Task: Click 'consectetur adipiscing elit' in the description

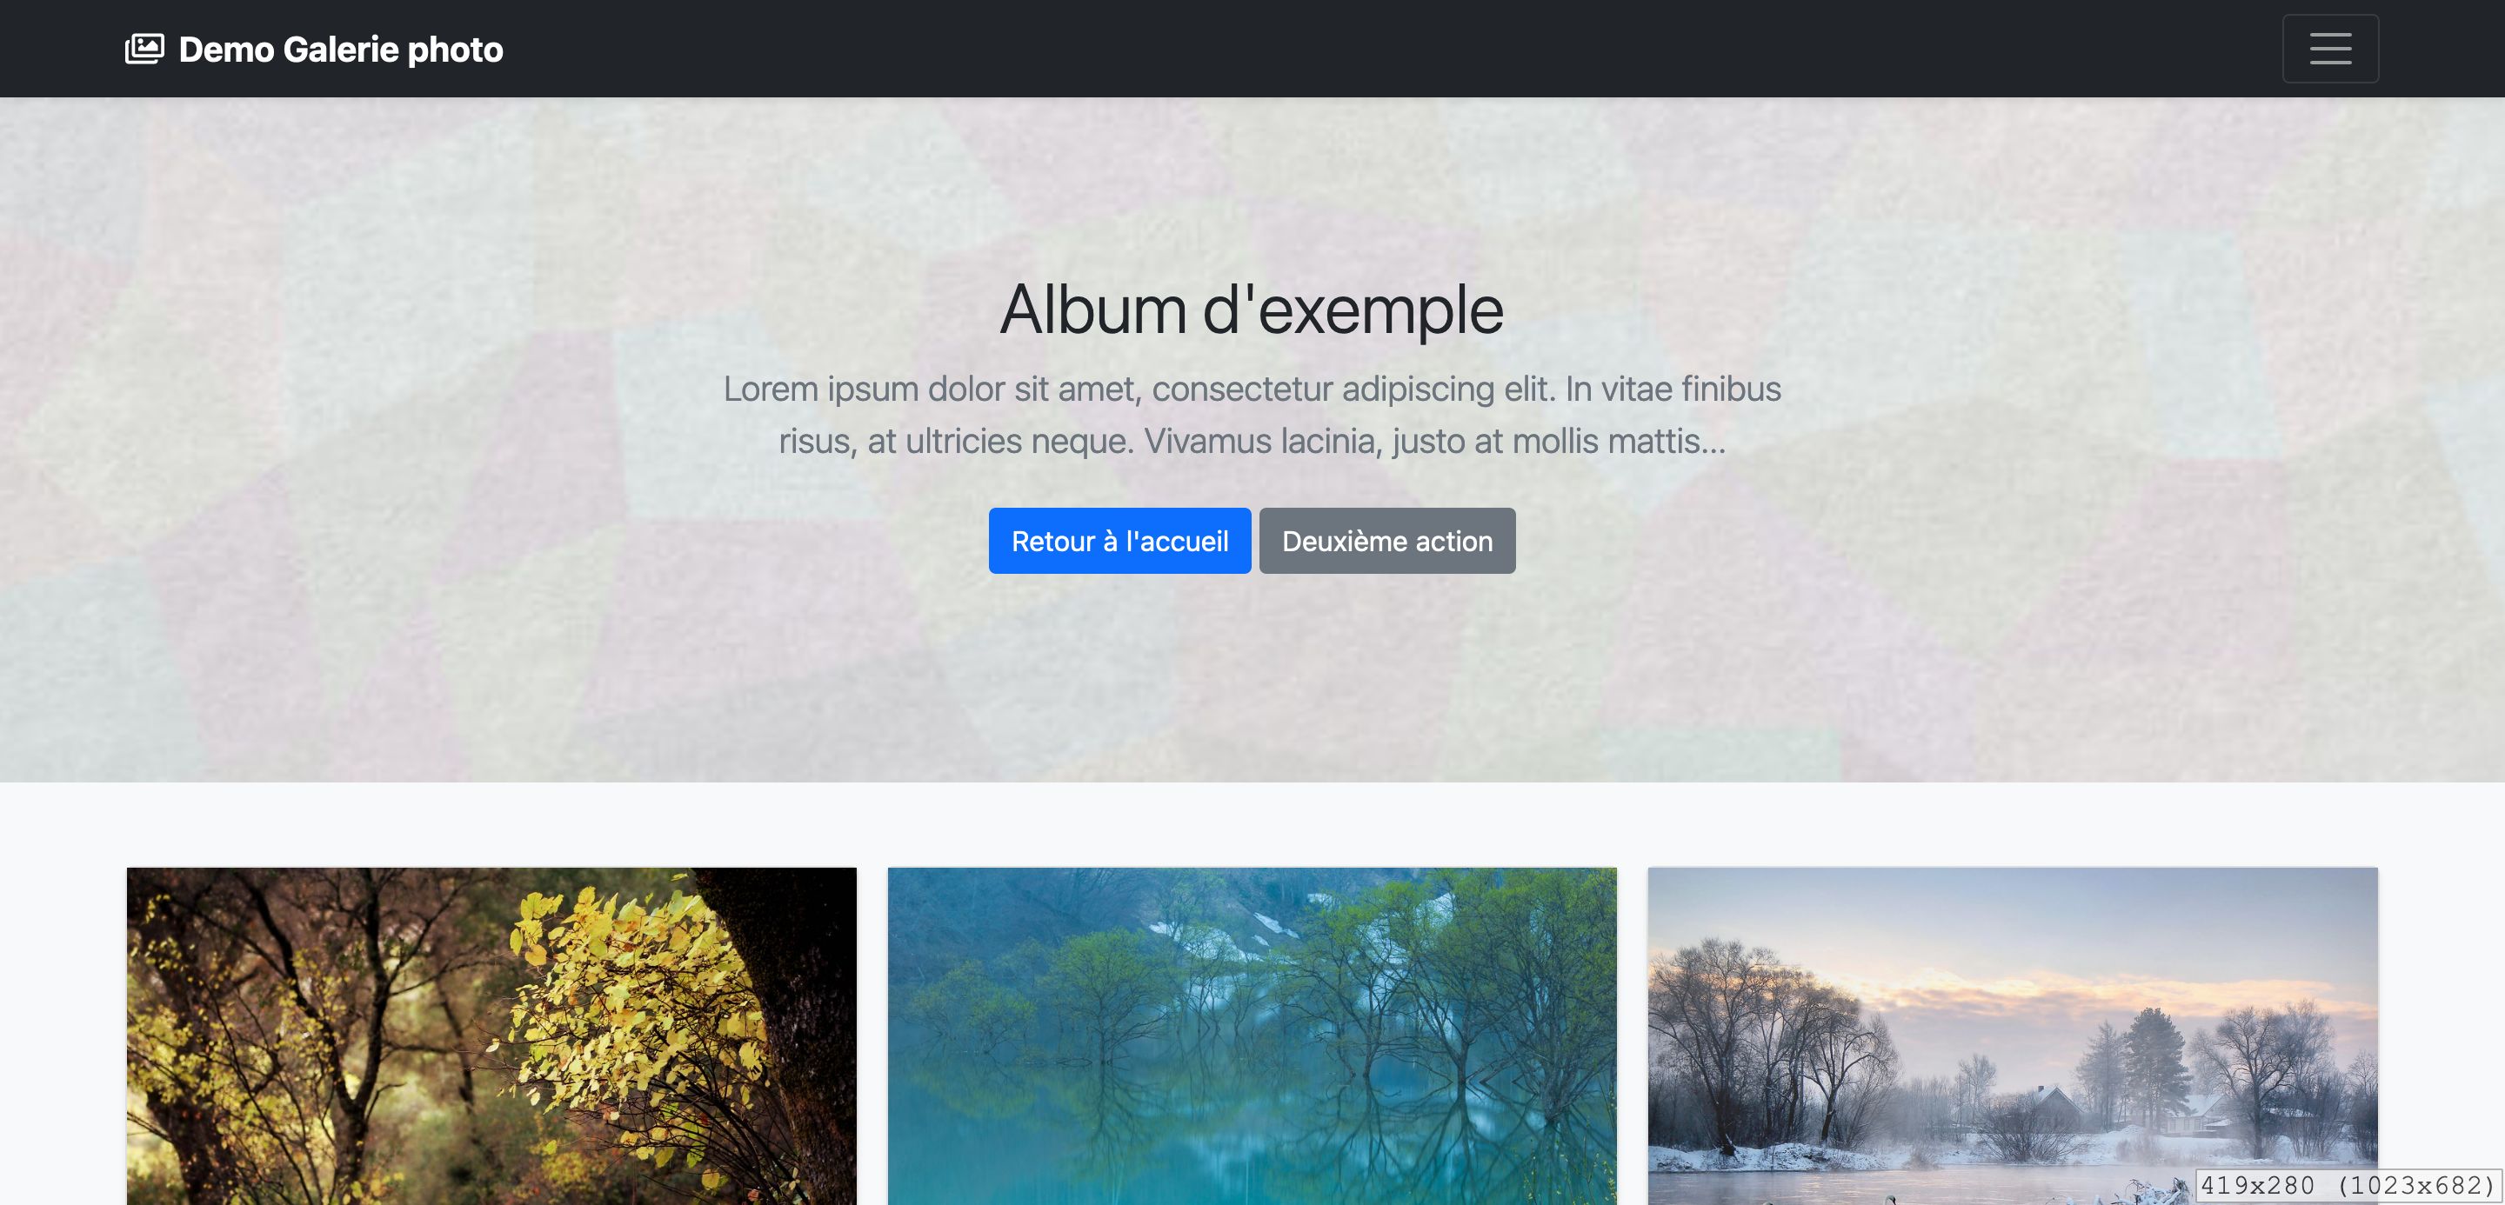Action: click(1353, 389)
